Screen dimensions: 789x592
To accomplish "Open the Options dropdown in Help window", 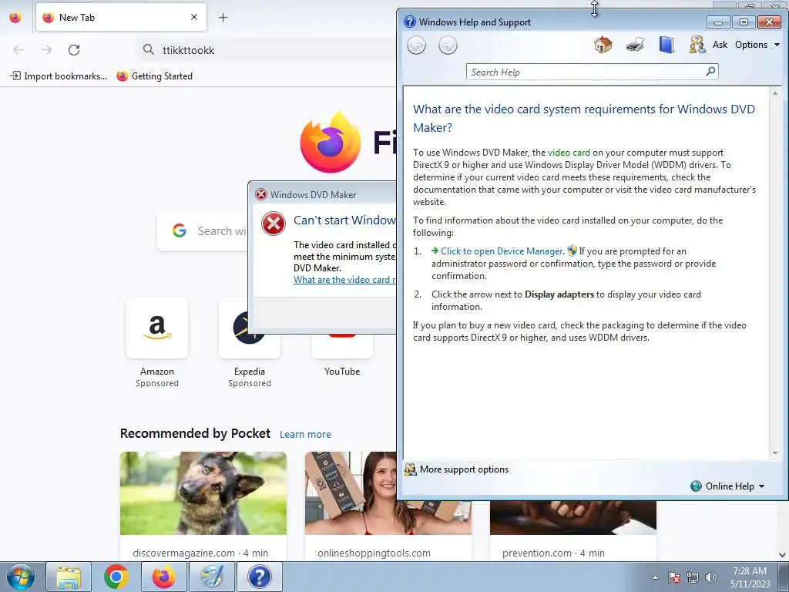I will point(757,45).
